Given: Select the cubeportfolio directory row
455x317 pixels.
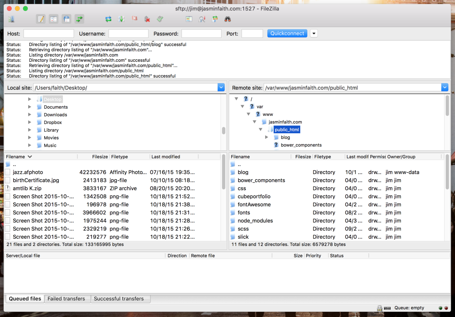Looking at the screenshot, I should 337,197.
